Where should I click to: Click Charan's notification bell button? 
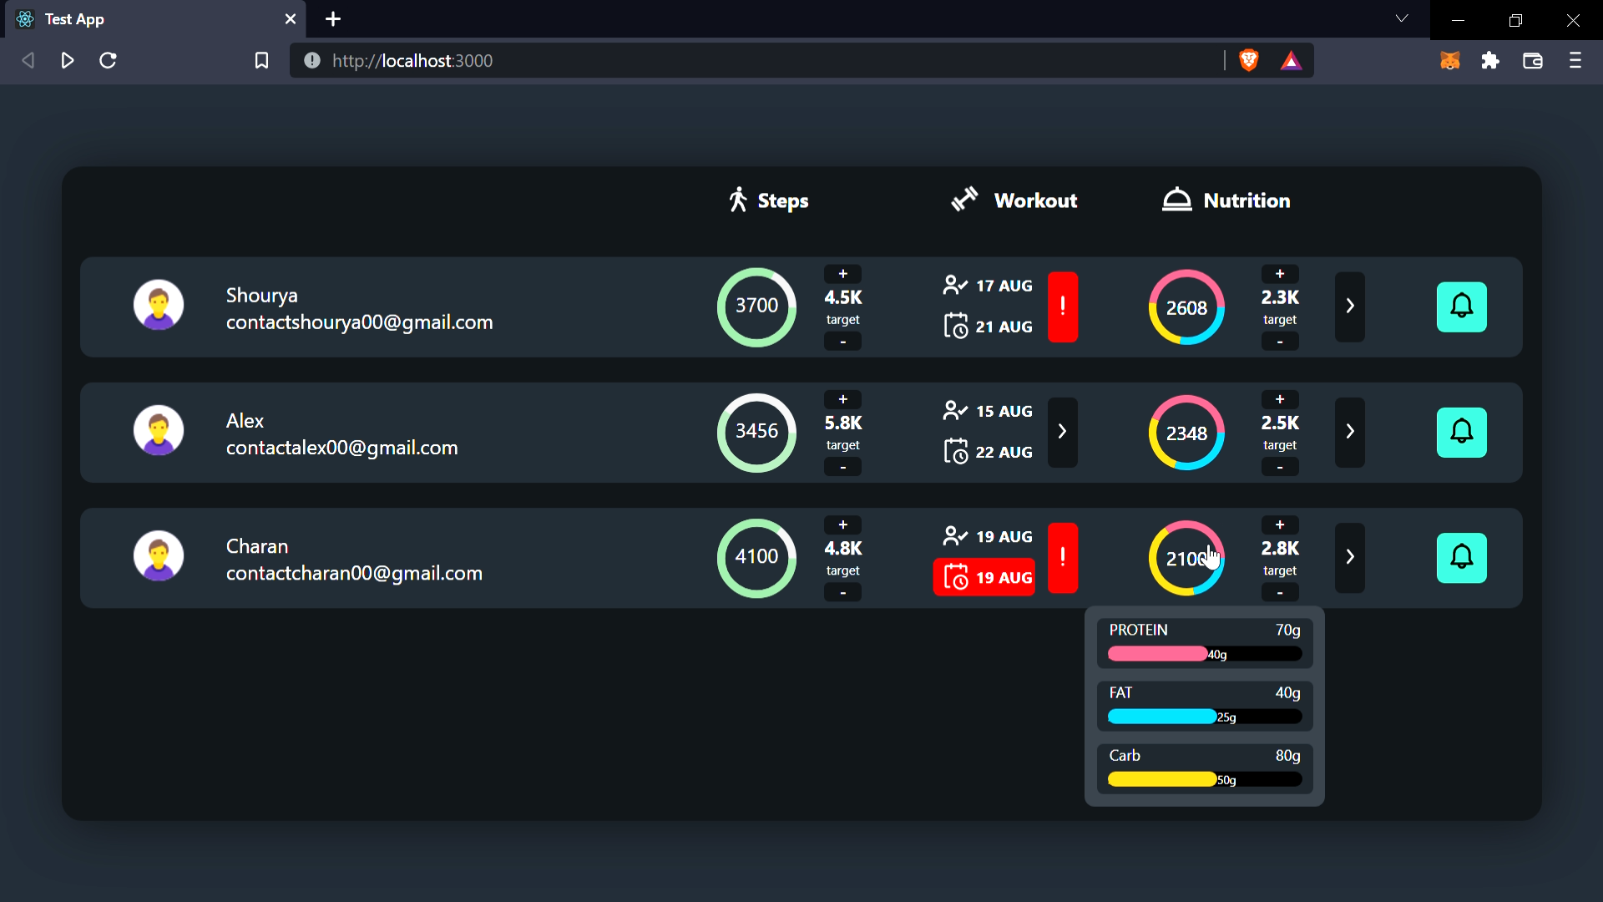[1461, 557]
